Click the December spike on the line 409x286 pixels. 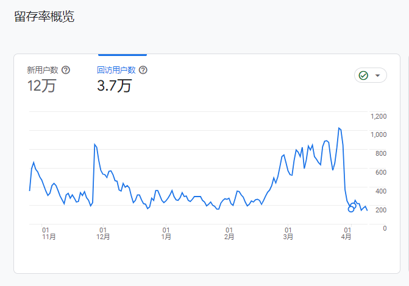[x=94, y=144]
